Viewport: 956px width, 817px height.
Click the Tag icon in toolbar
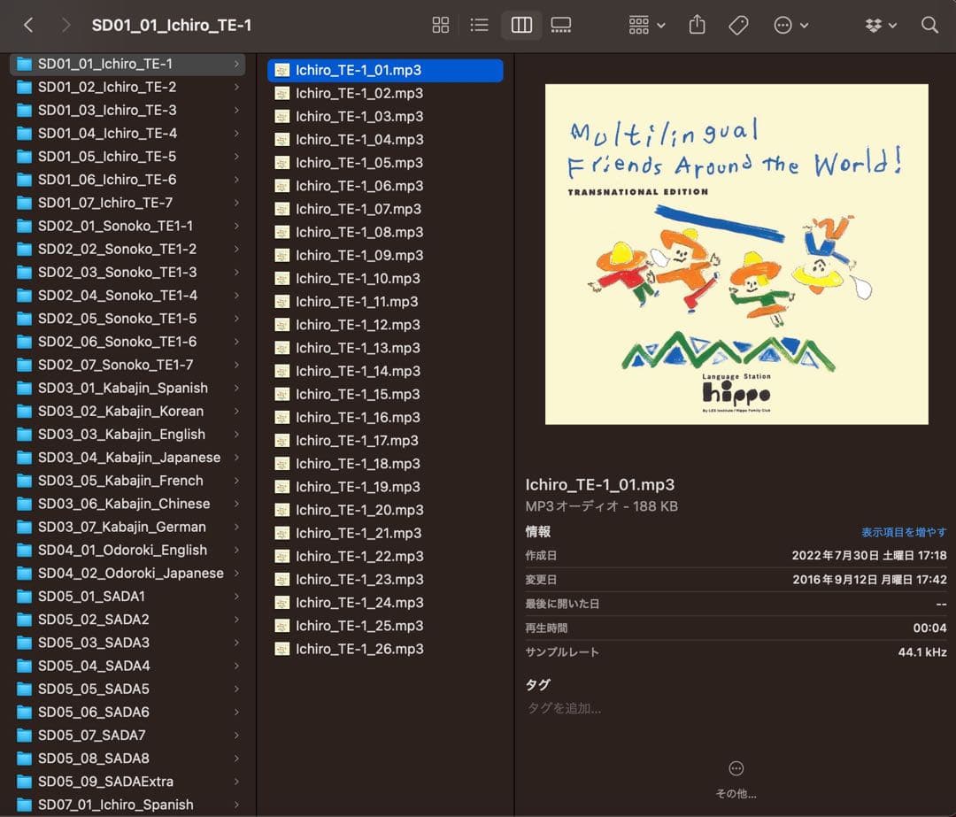[738, 25]
